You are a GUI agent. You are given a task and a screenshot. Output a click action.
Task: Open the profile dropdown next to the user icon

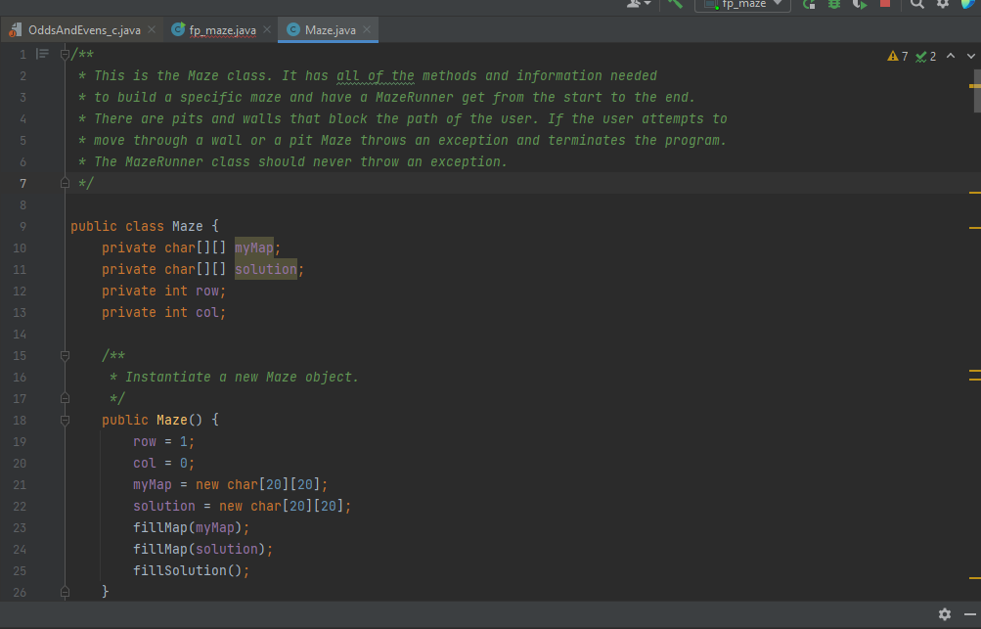[647, 5]
